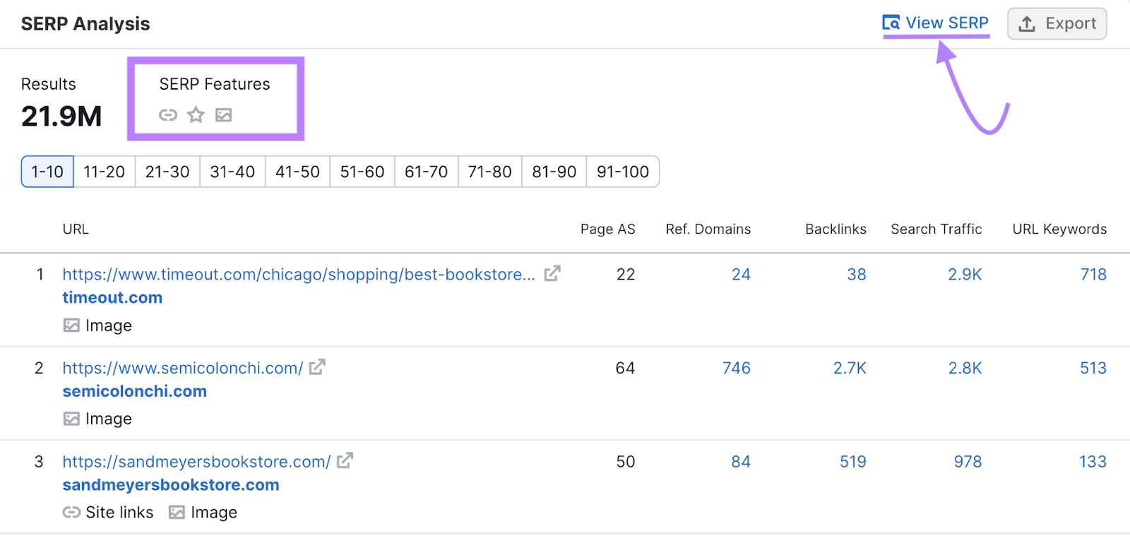Click the 718 URL keywords for timeout.com
This screenshot has height=538, width=1130.
(1093, 275)
